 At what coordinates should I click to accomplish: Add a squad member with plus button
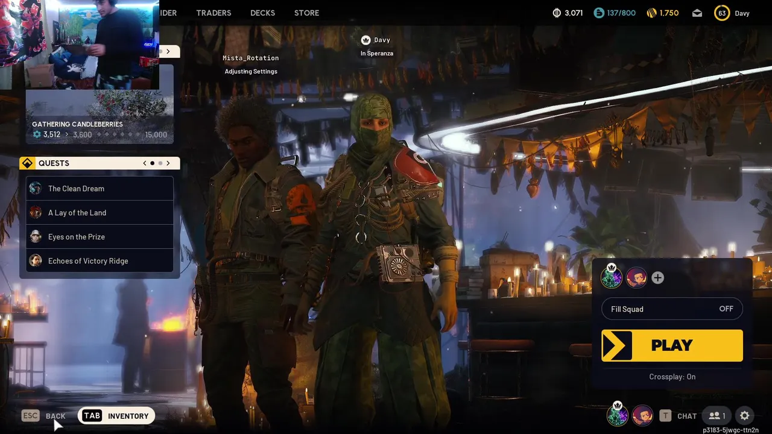coord(657,277)
